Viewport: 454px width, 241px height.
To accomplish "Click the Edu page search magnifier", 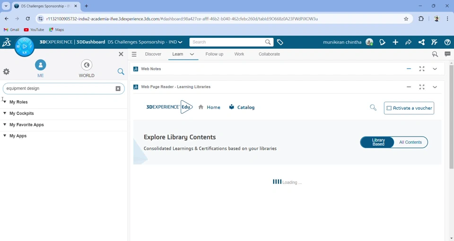I will pos(373,108).
